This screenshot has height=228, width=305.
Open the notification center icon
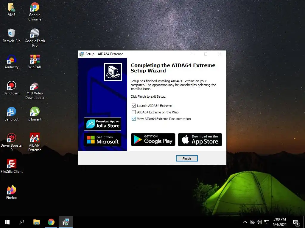(x=296, y=222)
